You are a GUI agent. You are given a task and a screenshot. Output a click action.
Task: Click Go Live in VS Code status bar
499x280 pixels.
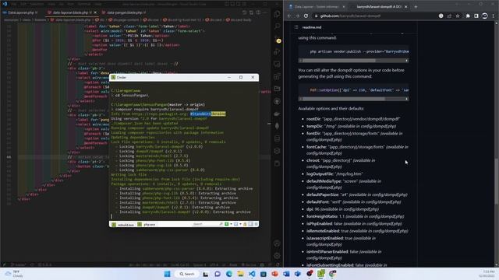(x=249, y=264)
